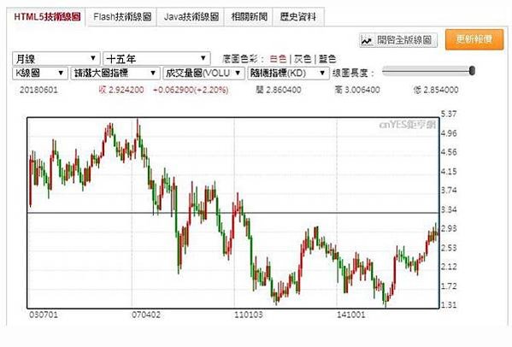This screenshot has height=347, width=512.
Task: Open the Java技術線圖 tab
Action: (x=191, y=16)
